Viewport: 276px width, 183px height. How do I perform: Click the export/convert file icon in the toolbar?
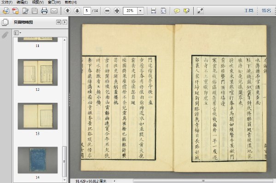6,11
